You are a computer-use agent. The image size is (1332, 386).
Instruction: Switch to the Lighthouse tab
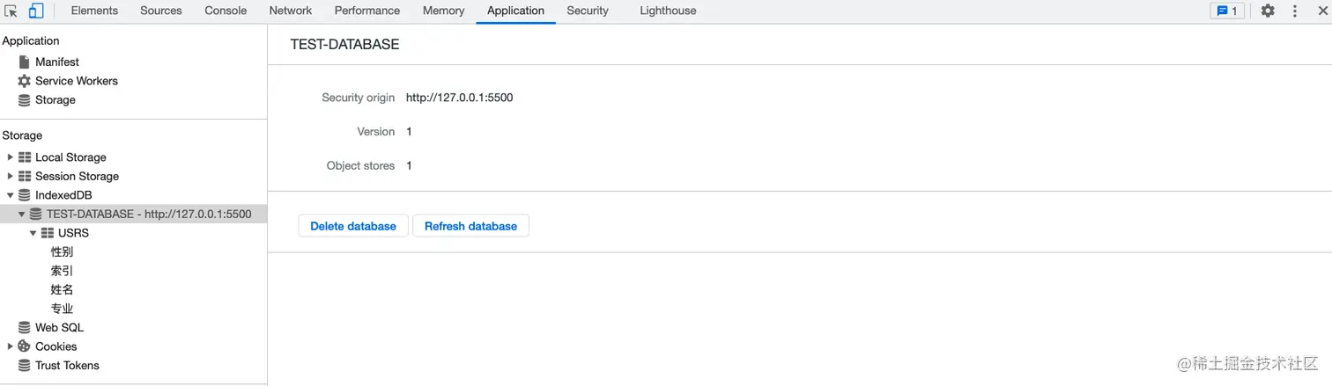668,11
